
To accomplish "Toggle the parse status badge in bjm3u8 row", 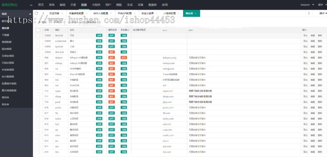I will click(112, 47).
